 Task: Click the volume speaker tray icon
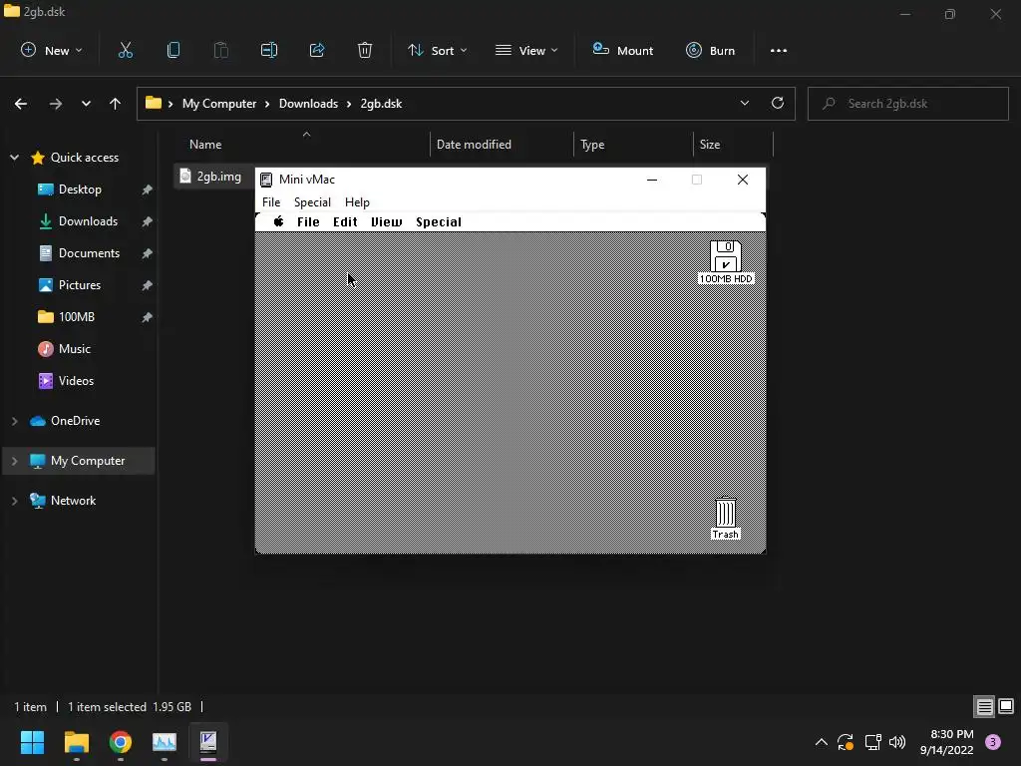(x=897, y=742)
